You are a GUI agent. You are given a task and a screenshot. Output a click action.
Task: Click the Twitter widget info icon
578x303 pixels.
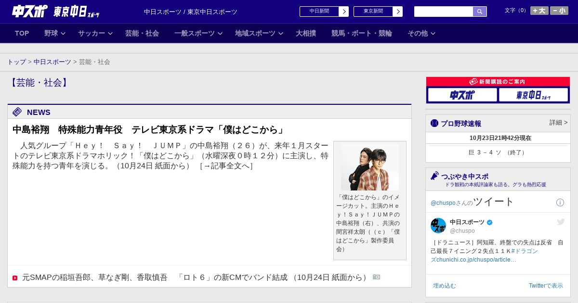tap(560, 202)
